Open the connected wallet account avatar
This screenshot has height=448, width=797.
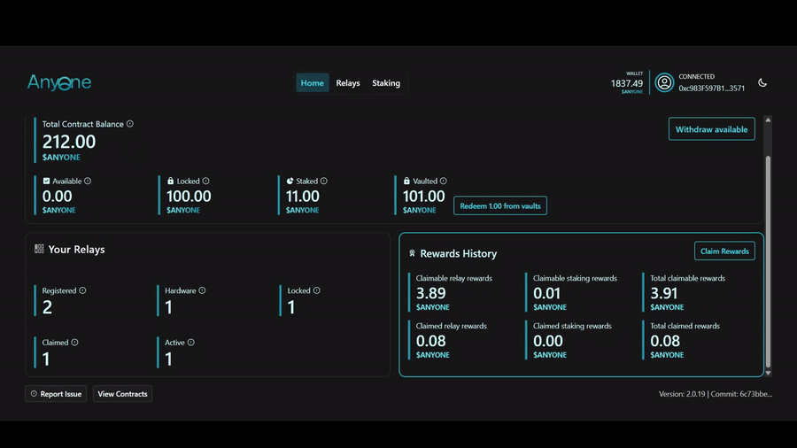click(x=664, y=82)
